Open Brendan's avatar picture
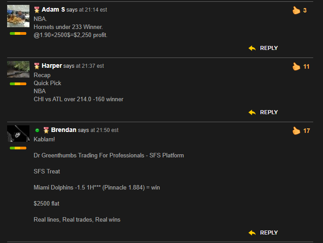The width and height of the screenshot is (323, 243). pyautogui.click(x=18, y=134)
